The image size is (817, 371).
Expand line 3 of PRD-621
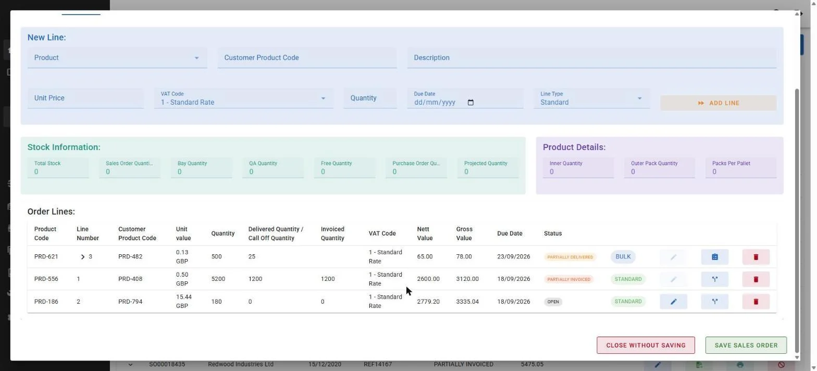pos(82,257)
